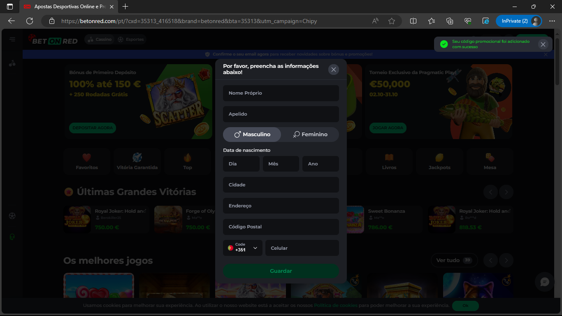
Task: Toggle the browser split screen icon
Action: 413,21
